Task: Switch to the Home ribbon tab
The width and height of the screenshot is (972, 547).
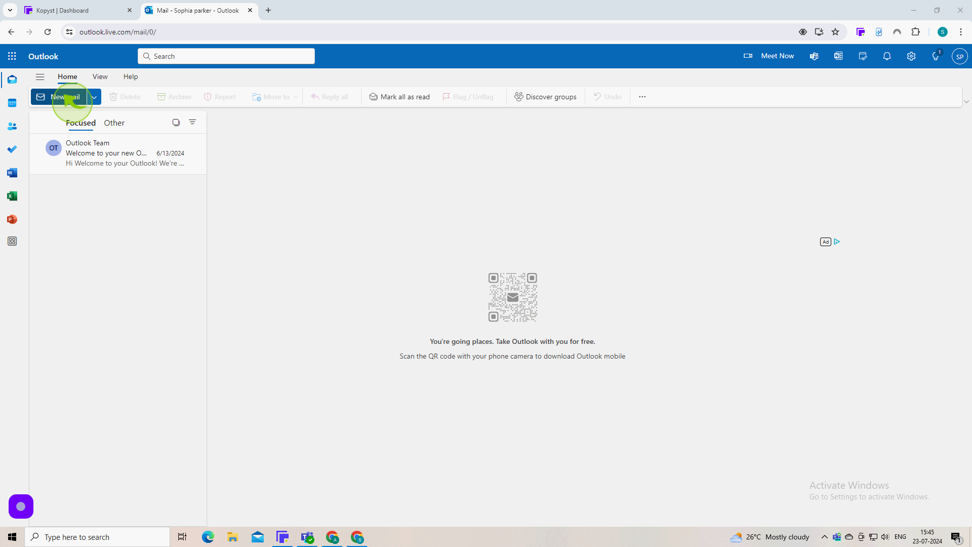Action: click(67, 76)
